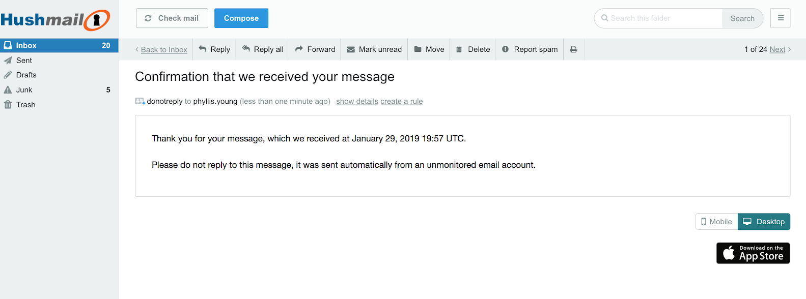Open the Move to folder menu
Viewport: 806px width, 299px height.
429,49
